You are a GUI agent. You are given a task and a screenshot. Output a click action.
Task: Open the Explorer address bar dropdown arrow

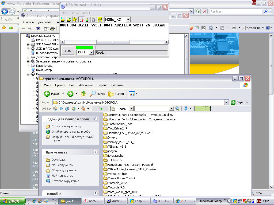226,102
